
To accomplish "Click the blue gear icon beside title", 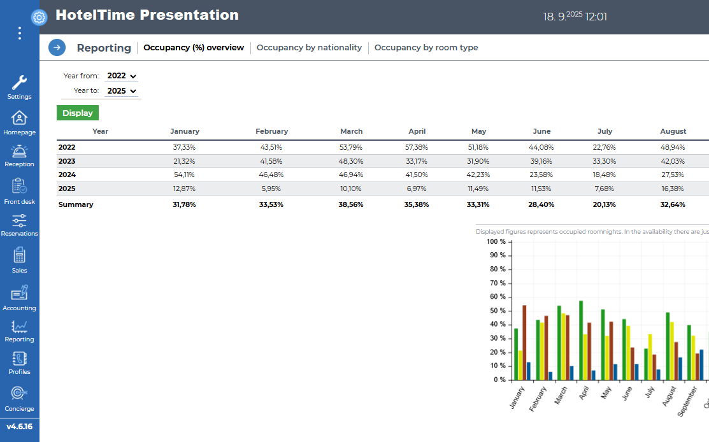I will point(39,17).
